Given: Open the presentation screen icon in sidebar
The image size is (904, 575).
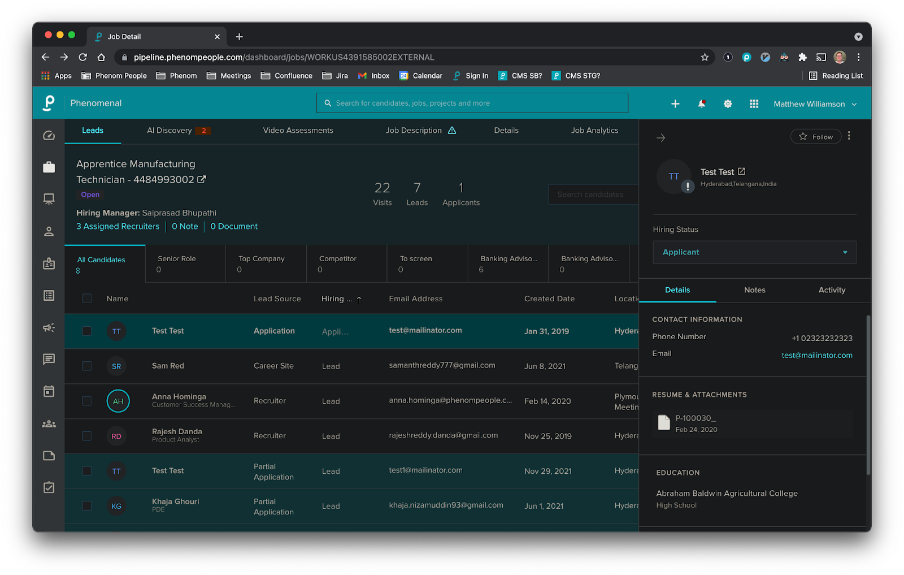Looking at the screenshot, I should (x=49, y=199).
